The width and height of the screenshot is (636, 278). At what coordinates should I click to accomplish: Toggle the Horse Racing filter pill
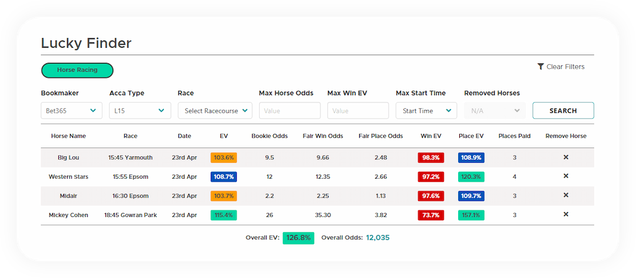coord(77,70)
